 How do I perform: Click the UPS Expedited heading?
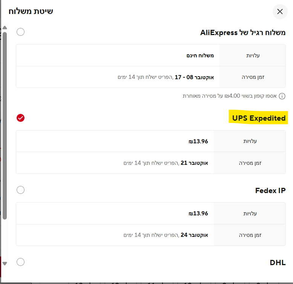(x=259, y=118)
